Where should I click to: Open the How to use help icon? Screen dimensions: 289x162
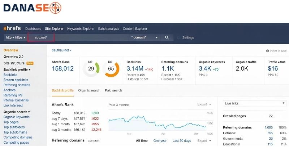[x=267, y=51]
